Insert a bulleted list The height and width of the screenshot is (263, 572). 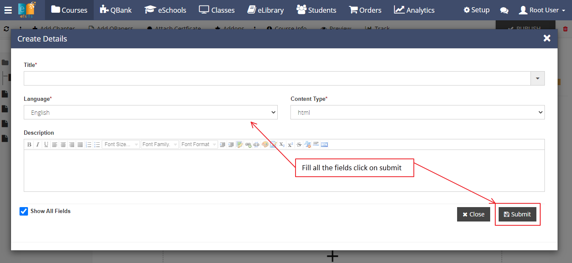pos(97,144)
